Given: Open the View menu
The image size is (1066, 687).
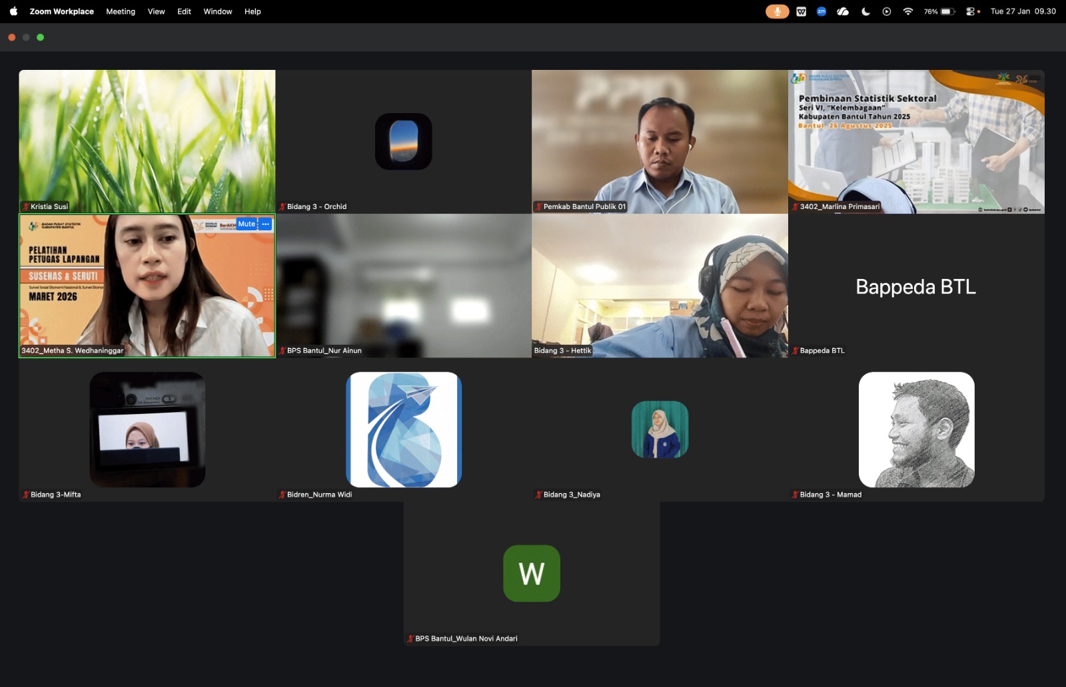Looking at the screenshot, I should (x=156, y=11).
